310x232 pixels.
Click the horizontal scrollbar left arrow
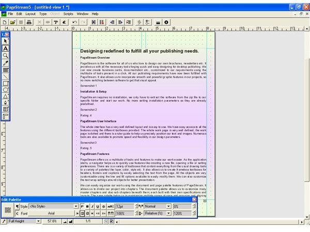[x=117, y=222]
